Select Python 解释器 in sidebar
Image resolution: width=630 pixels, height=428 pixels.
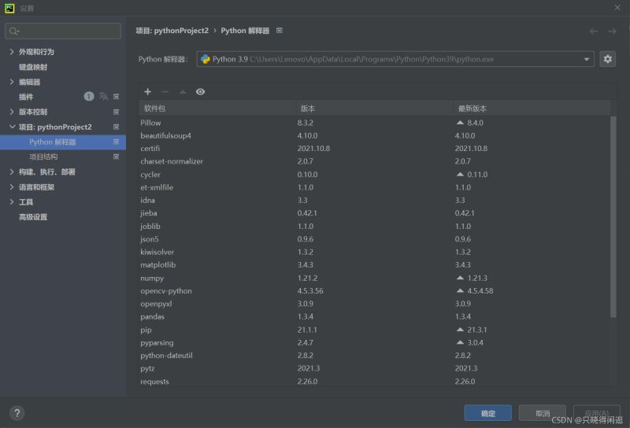tap(63, 142)
